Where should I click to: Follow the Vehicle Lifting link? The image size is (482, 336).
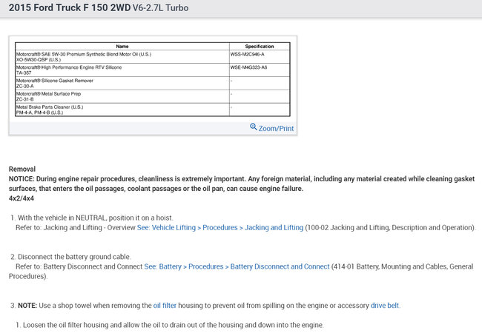pyautogui.click(x=174, y=228)
